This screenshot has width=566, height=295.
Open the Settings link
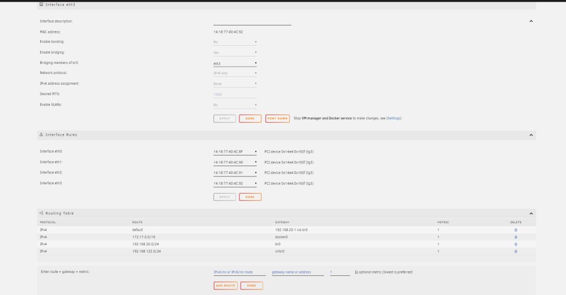tap(394, 118)
